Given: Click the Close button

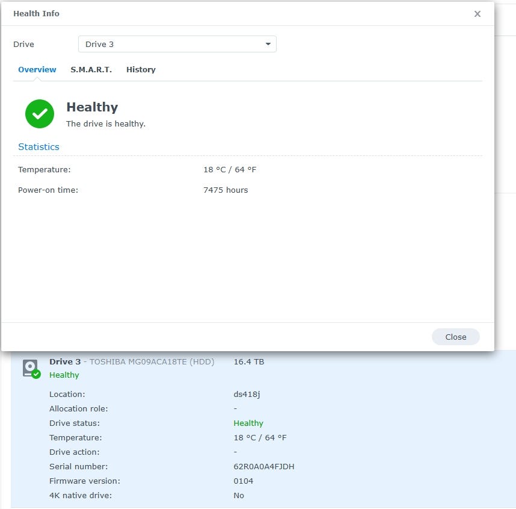Looking at the screenshot, I should tap(455, 337).
